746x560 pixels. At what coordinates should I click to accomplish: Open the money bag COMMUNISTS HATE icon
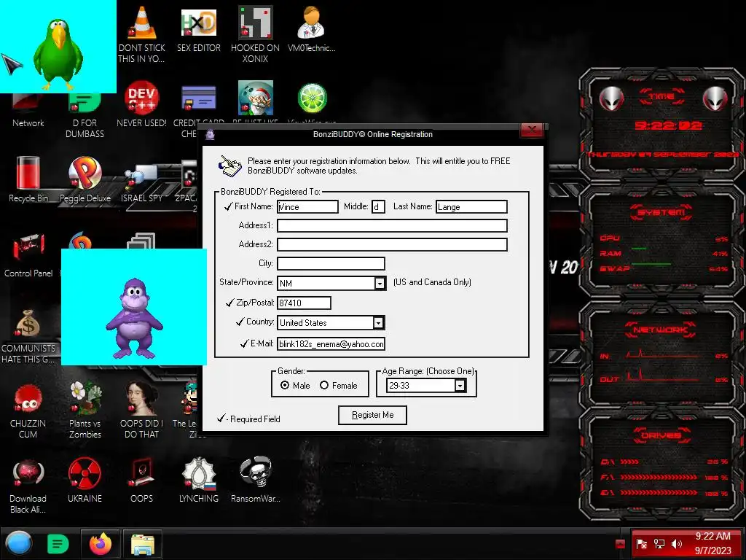pos(28,324)
